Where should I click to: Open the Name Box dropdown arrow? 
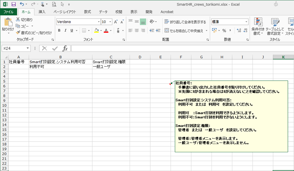(28, 49)
